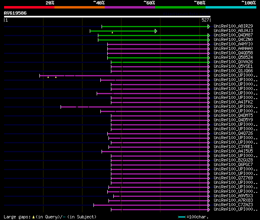Click the green alignment bar of UniRef100_A8IR29
The height and width of the screenshot is (220, 260).
pos(155,26)
